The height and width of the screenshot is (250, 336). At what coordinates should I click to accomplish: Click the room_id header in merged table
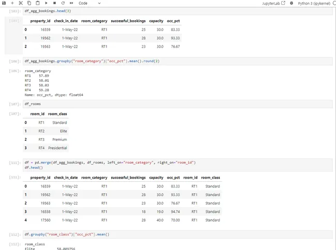tap(190, 178)
